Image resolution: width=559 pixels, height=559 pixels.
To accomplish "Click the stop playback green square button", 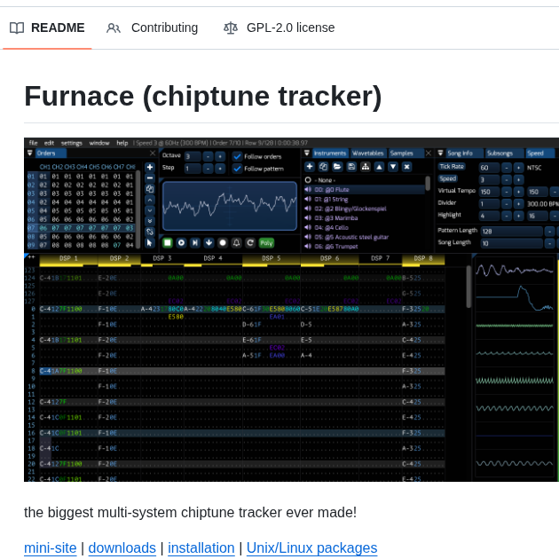I will point(167,242).
